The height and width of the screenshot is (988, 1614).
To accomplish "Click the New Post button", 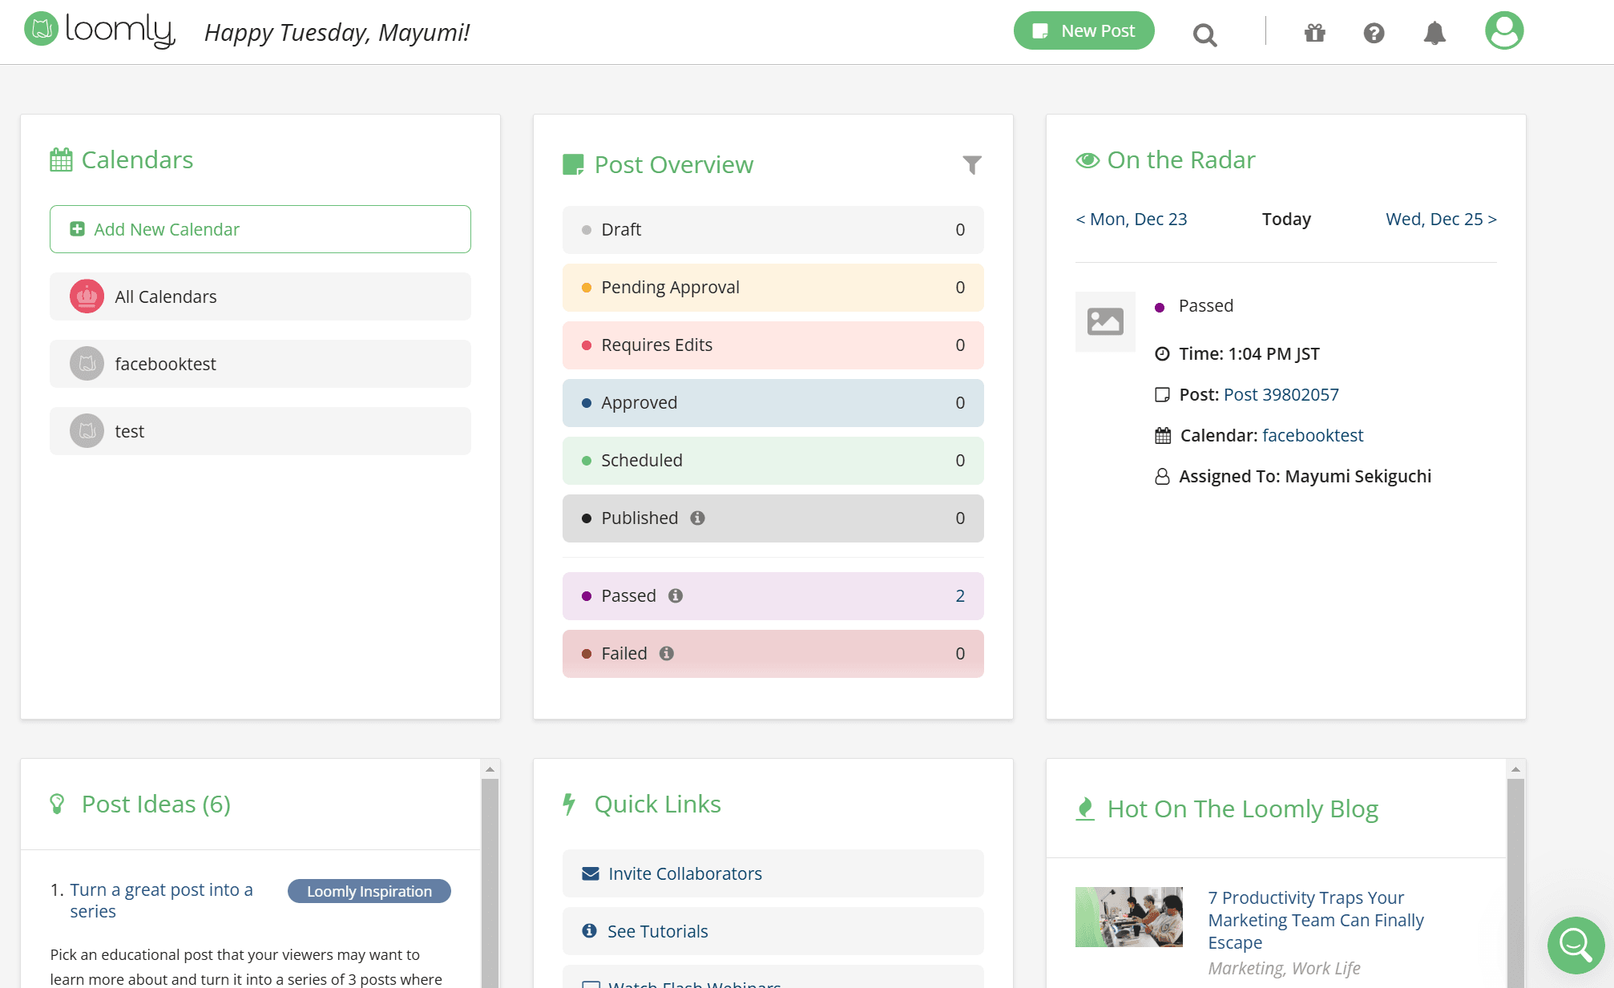I will (1083, 30).
